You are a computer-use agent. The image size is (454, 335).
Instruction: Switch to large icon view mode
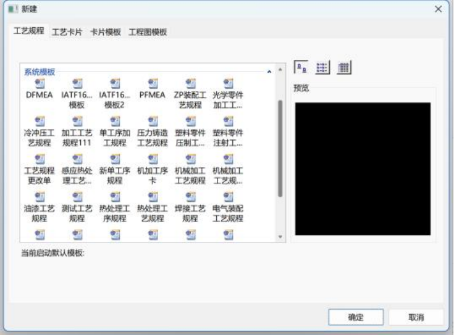[x=301, y=67]
